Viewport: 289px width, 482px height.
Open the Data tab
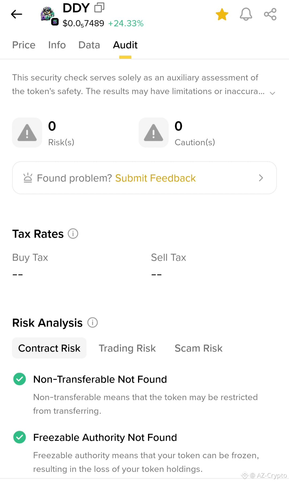[89, 45]
